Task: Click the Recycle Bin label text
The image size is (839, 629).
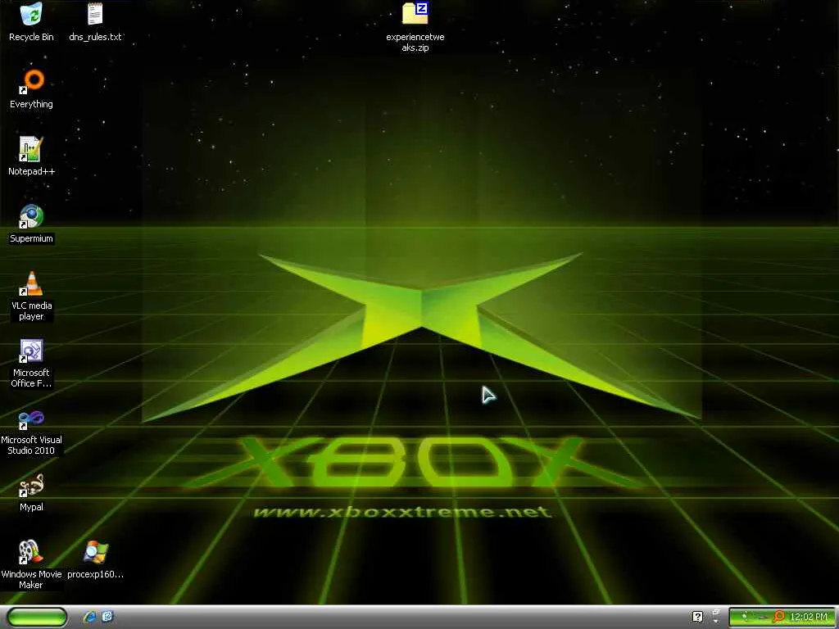Action: point(31,37)
